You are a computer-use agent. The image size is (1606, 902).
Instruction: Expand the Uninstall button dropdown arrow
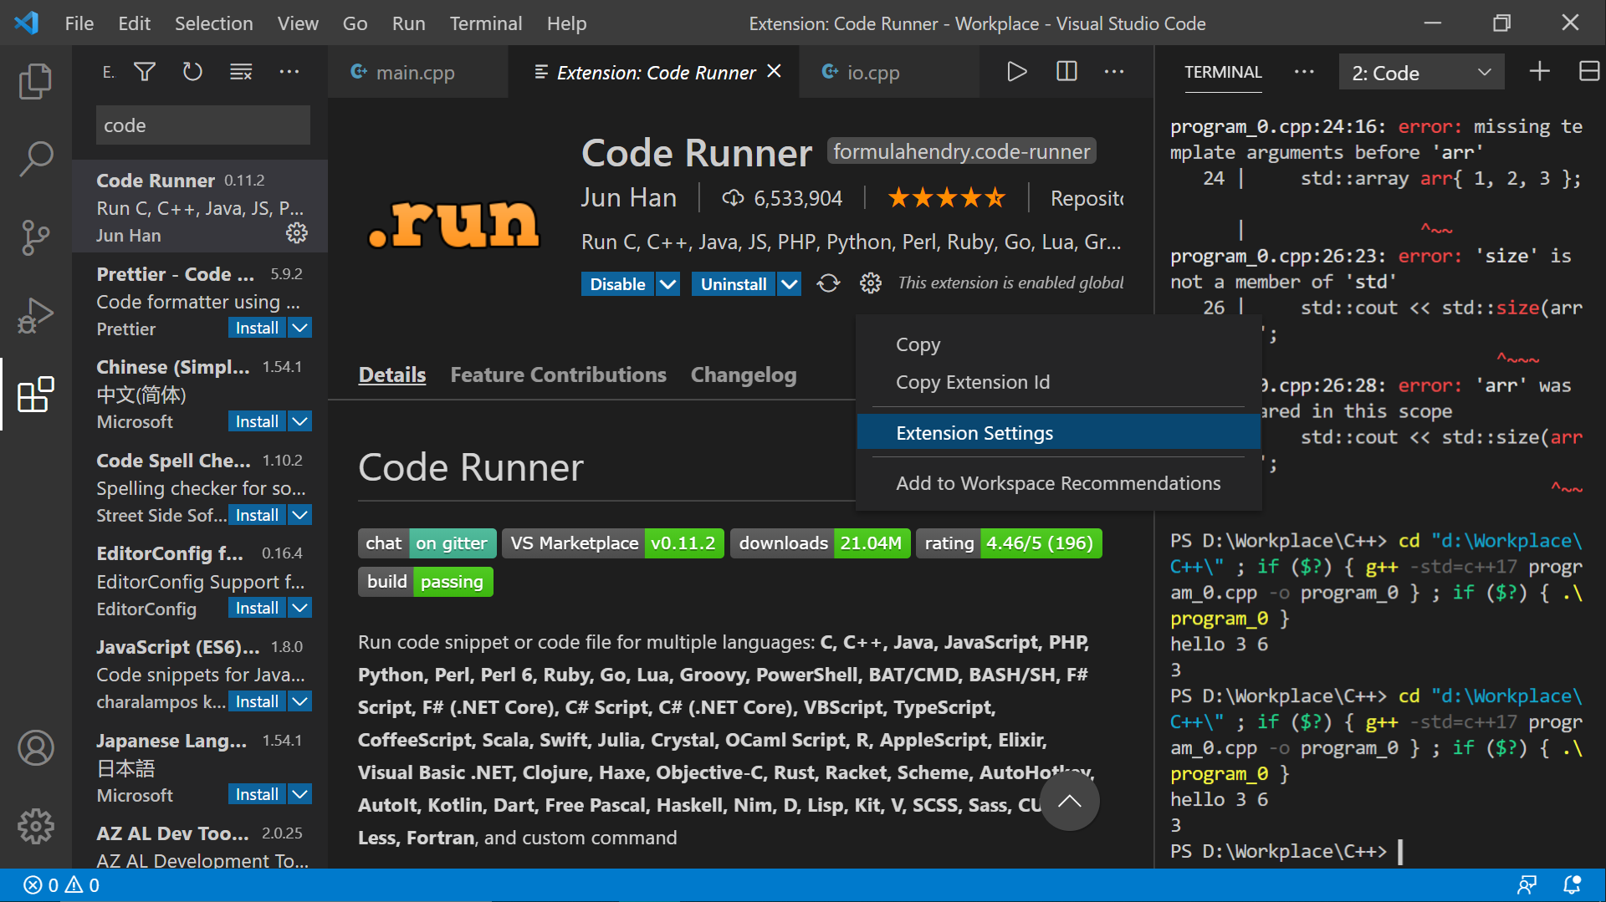pyautogui.click(x=789, y=284)
